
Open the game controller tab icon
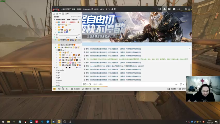(174, 9)
